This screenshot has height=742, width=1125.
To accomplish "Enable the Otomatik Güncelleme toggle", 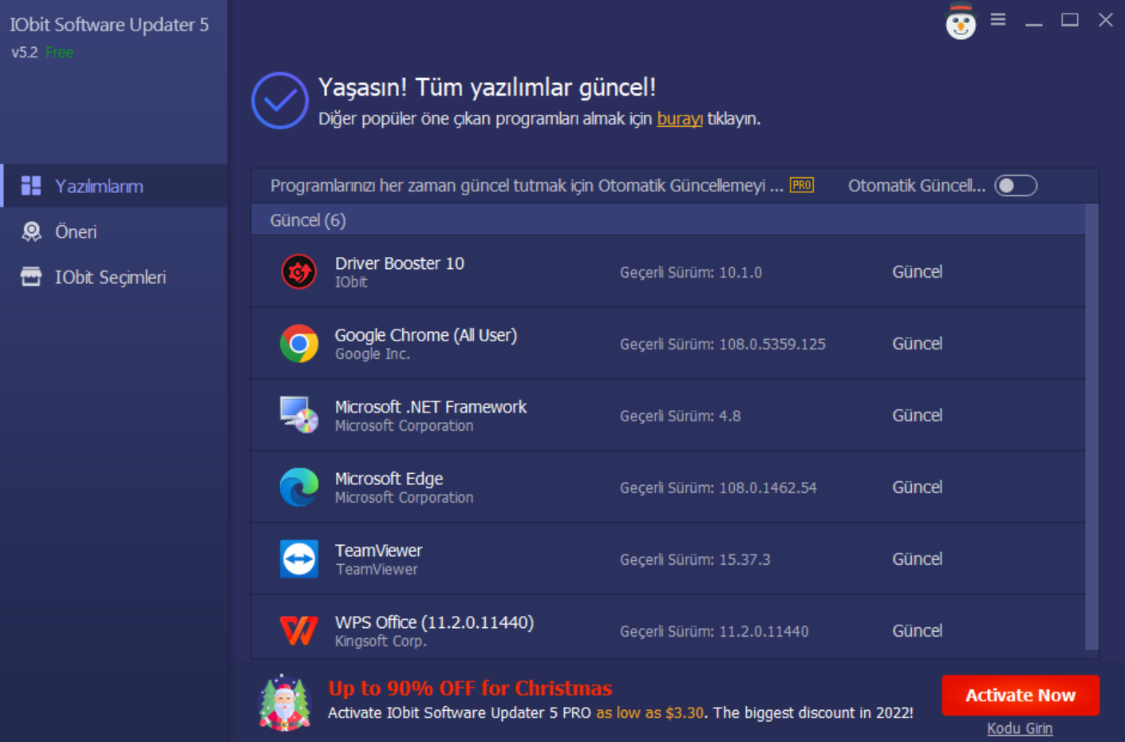I will (x=1016, y=186).
